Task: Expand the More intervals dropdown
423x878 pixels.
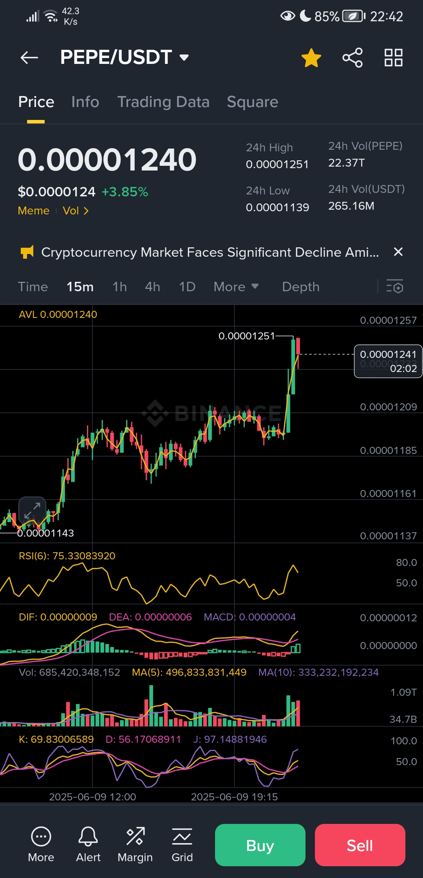Action: tap(236, 287)
